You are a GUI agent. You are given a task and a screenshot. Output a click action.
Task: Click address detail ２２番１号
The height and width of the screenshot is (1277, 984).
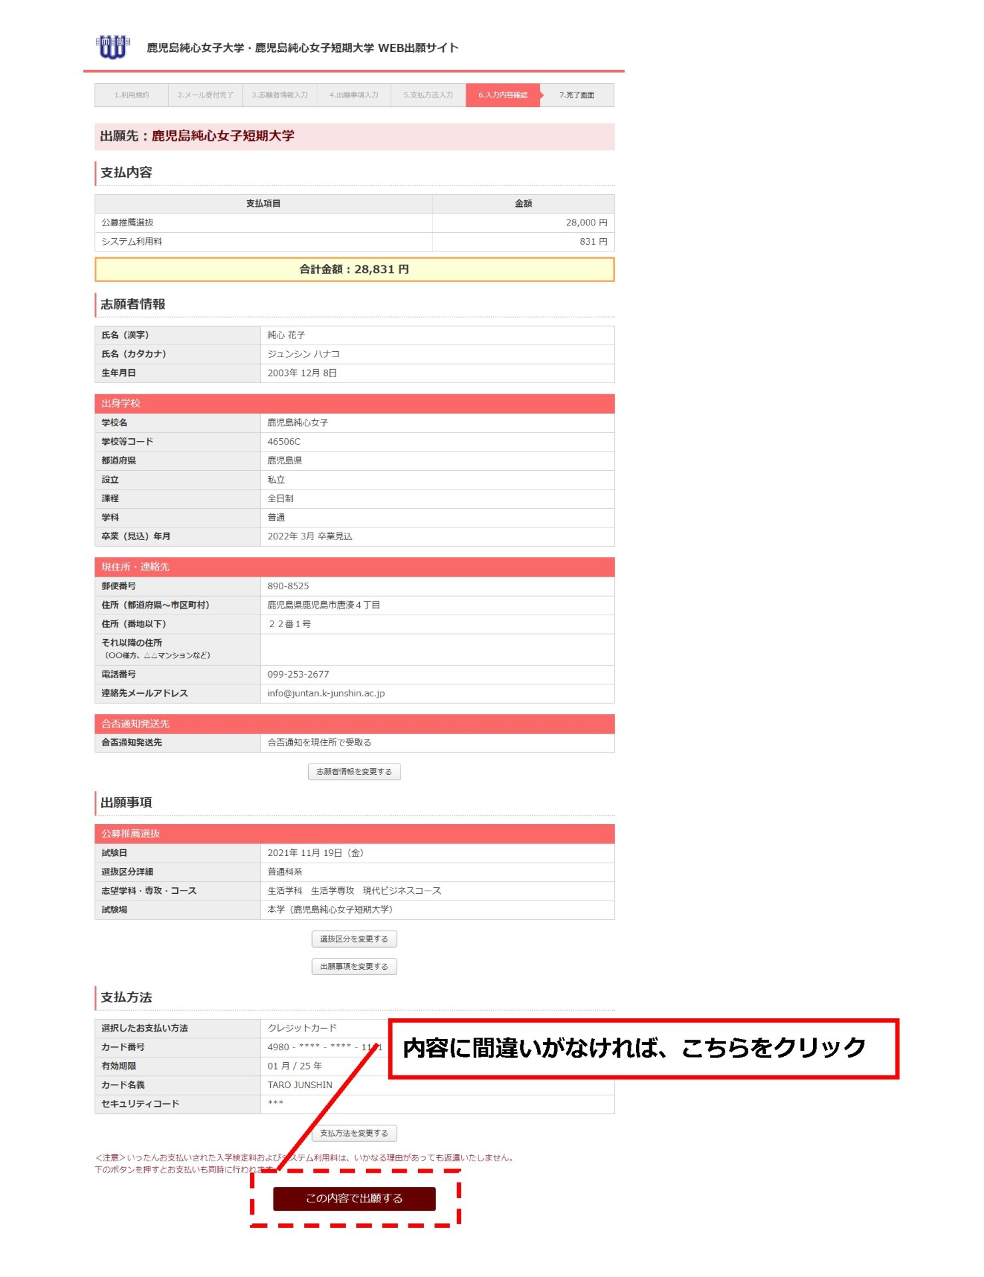(289, 624)
